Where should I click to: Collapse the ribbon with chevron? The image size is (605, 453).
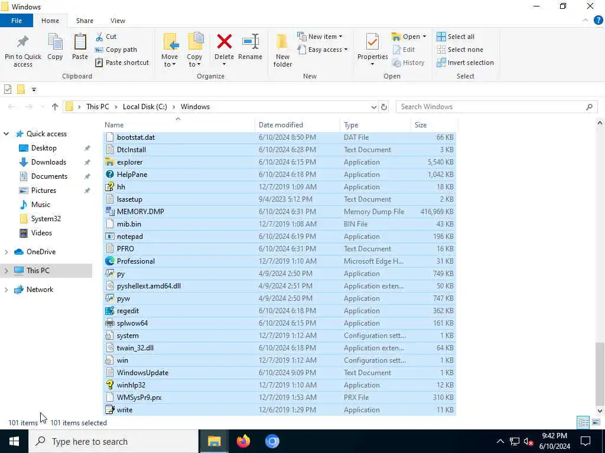(x=586, y=21)
